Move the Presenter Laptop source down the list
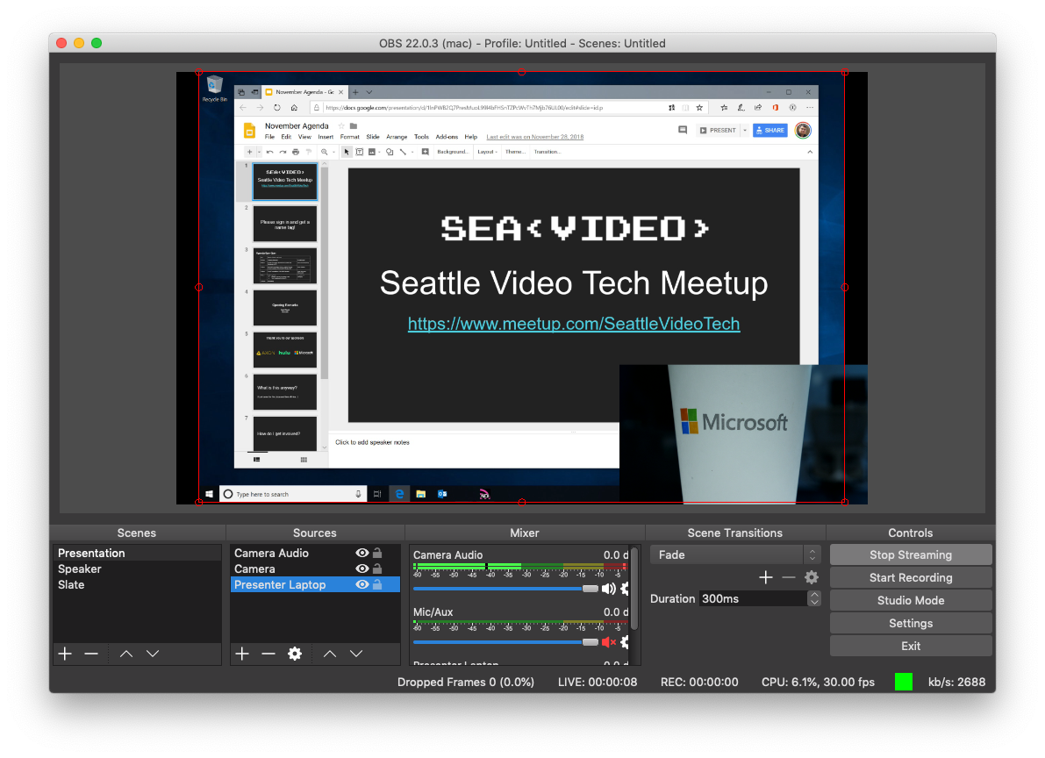Screen dimensions: 1045x758 click(x=356, y=654)
